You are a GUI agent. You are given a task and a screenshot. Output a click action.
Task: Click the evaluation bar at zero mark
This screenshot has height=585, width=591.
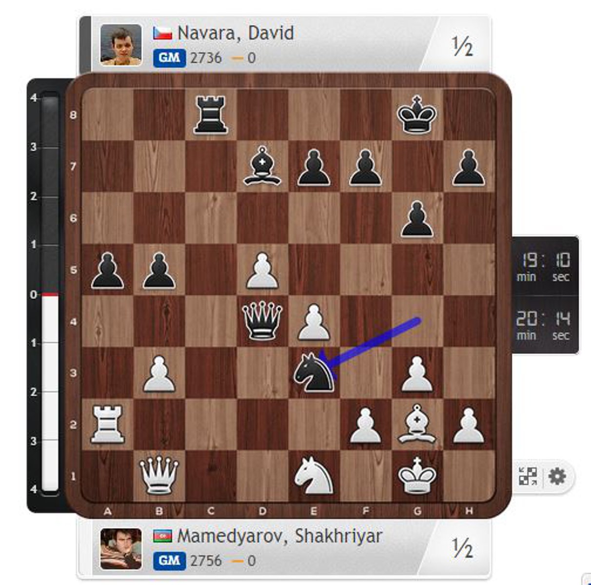[49, 294]
